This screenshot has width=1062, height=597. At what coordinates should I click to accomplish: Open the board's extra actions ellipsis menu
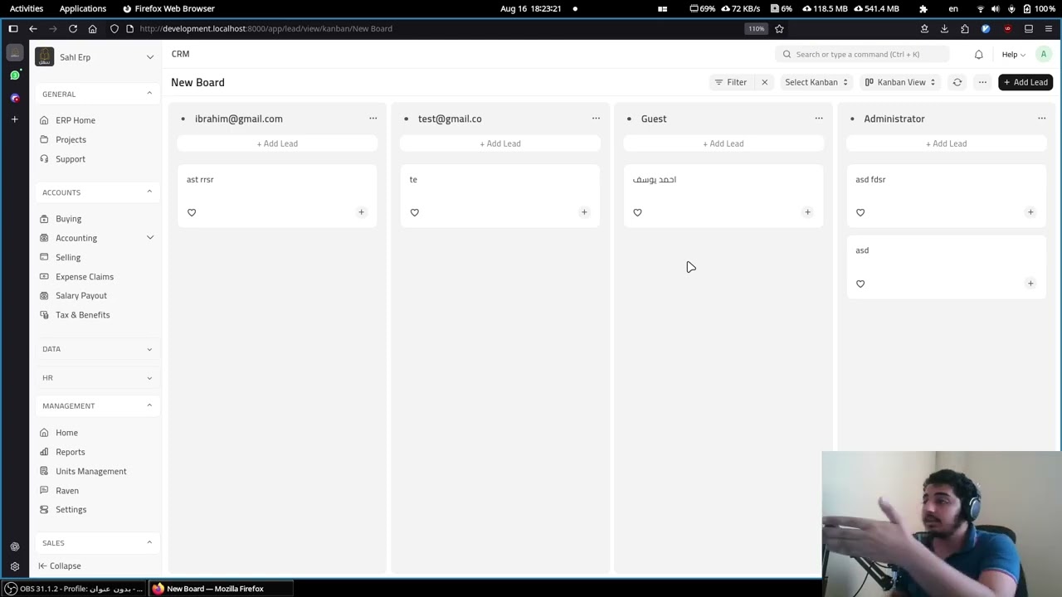tap(982, 82)
